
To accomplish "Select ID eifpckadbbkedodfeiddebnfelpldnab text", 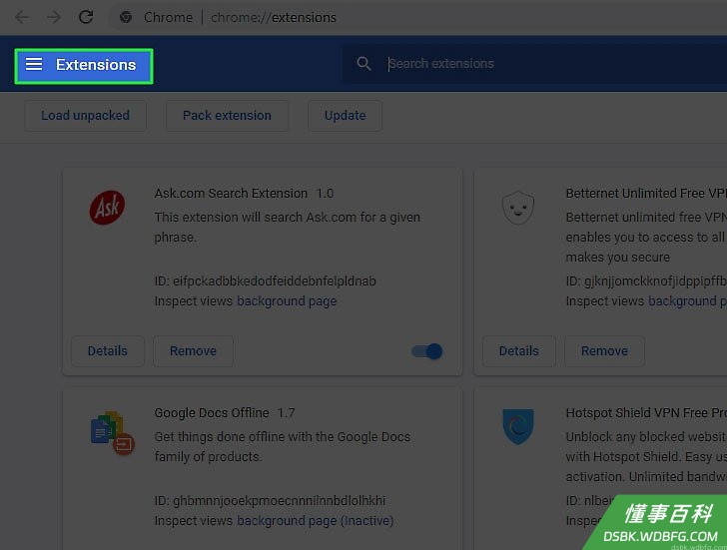I will click(x=266, y=281).
